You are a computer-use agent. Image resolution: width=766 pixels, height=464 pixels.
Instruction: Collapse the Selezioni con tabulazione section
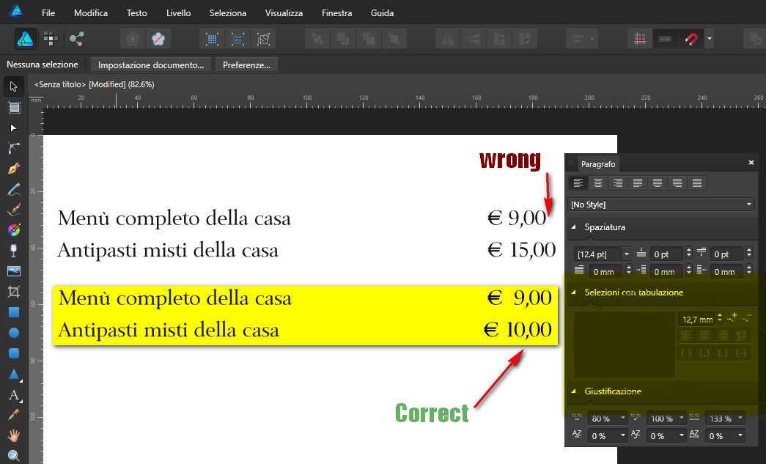coord(574,292)
